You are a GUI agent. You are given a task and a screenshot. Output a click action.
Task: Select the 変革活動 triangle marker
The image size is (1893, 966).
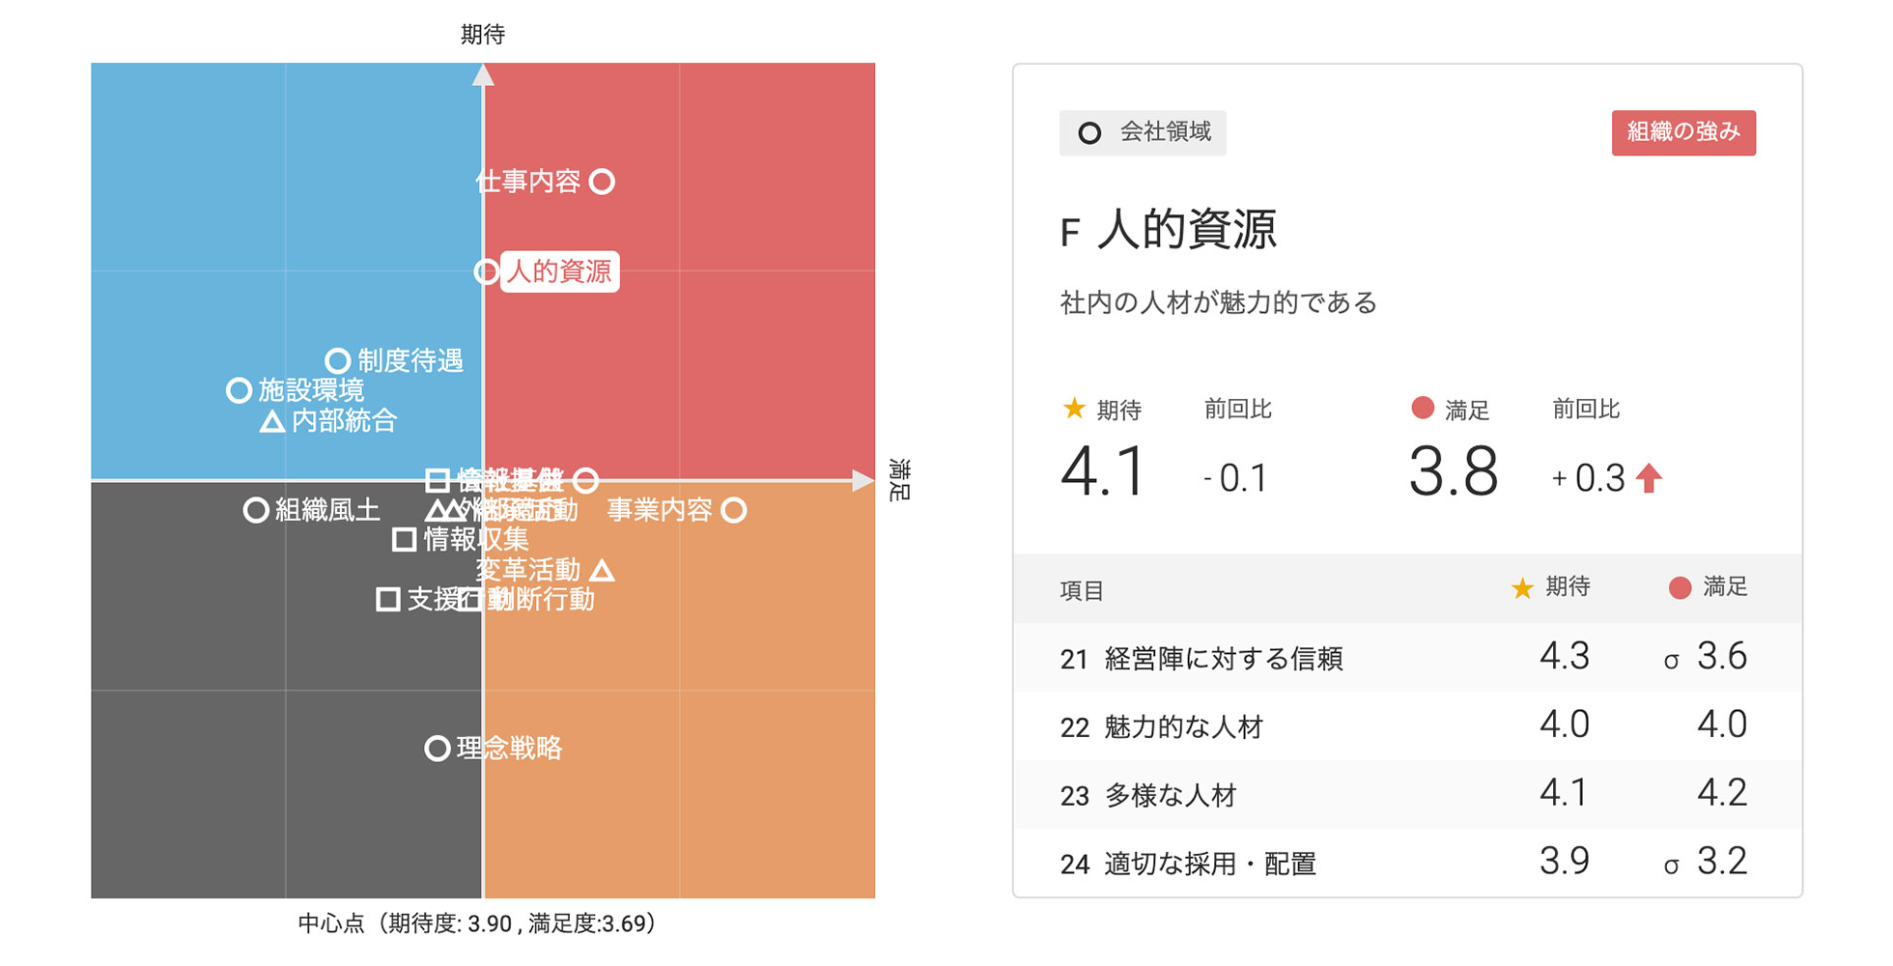[x=602, y=571]
